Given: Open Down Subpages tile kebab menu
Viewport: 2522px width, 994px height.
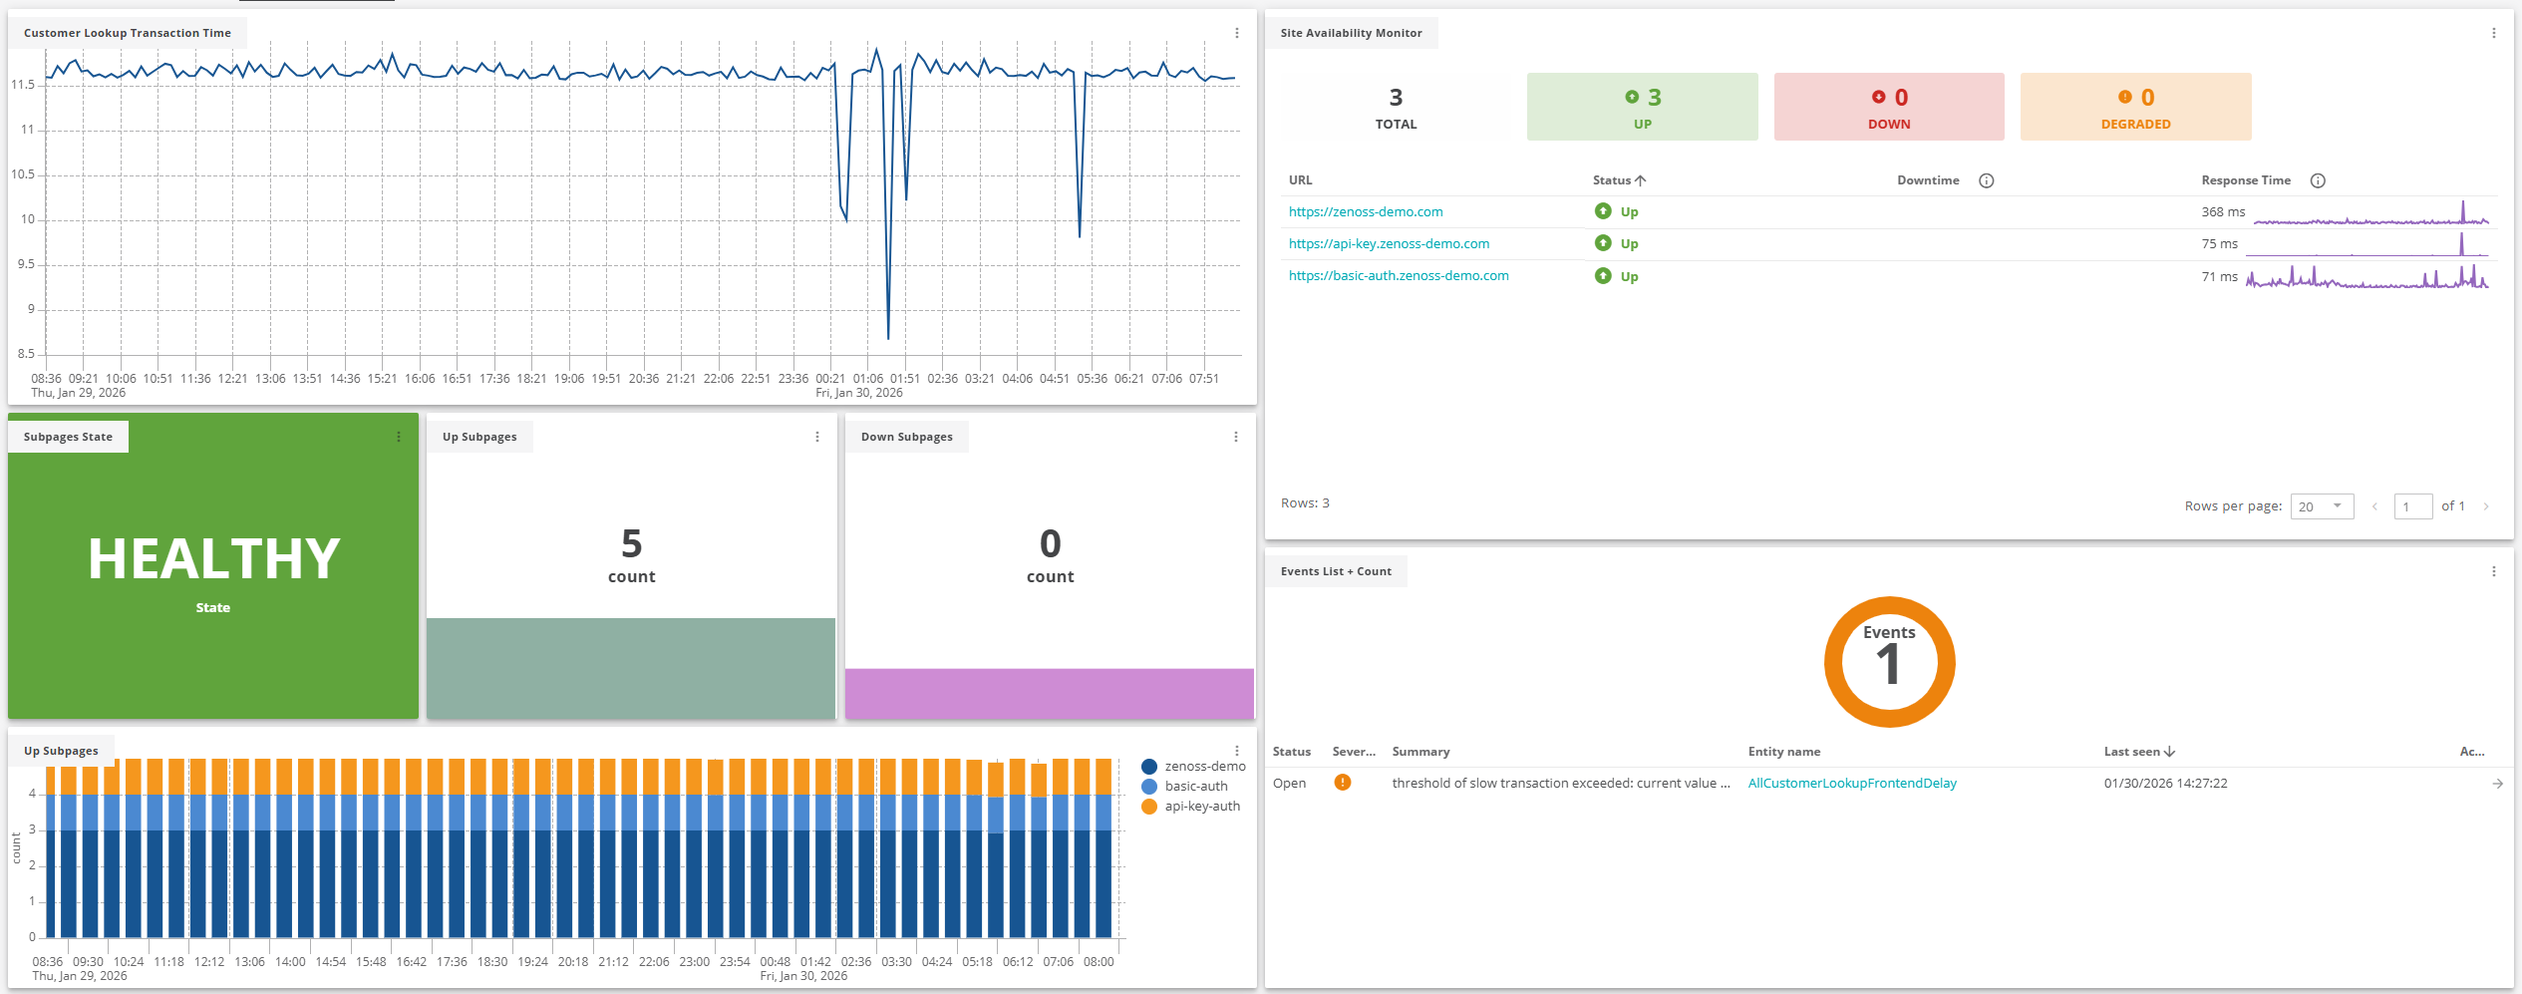Looking at the screenshot, I should pyautogui.click(x=1236, y=437).
